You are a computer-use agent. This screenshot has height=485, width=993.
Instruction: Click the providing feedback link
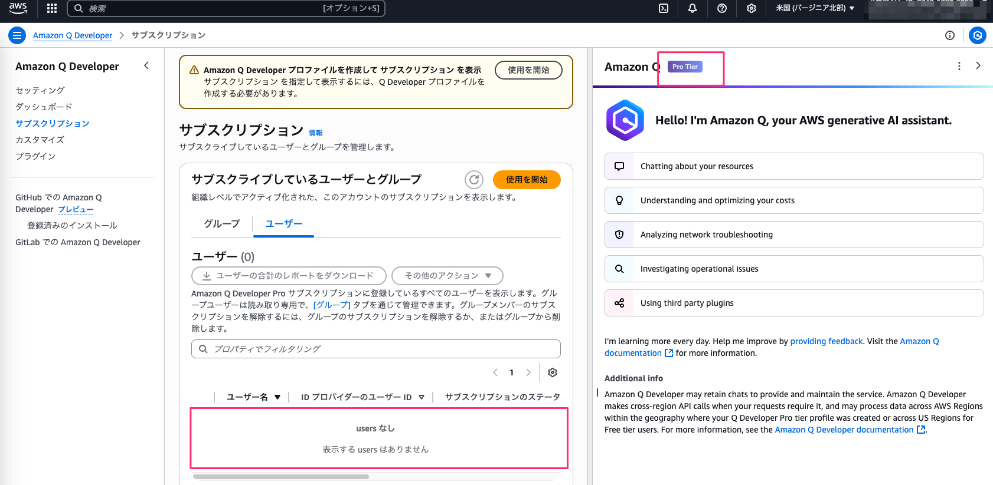pyautogui.click(x=827, y=341)
